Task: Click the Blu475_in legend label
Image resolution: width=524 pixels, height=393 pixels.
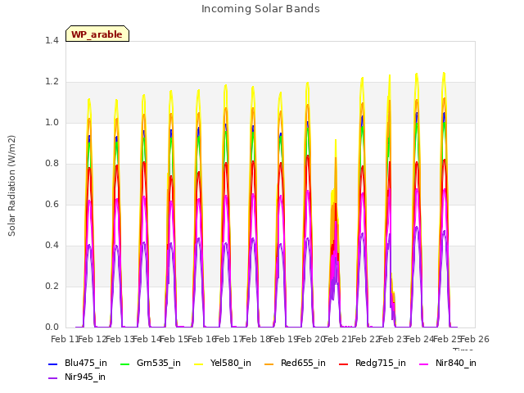Action: click(86, 363)
